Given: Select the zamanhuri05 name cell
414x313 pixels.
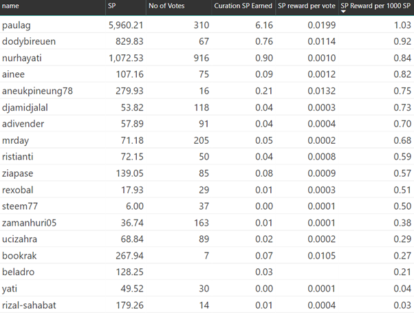Looking at the screenshot, I should tap(30, 223).
